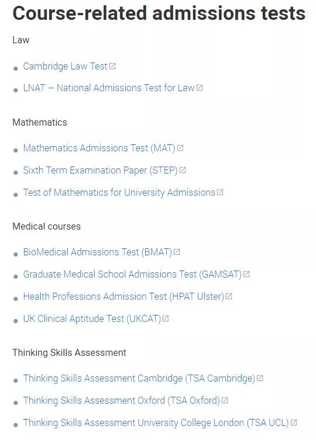The width and height of the screenshot is (316, 440).
Task: Visit BioMedical Admissions Test (BMAT) link
Action: [98, 252]
